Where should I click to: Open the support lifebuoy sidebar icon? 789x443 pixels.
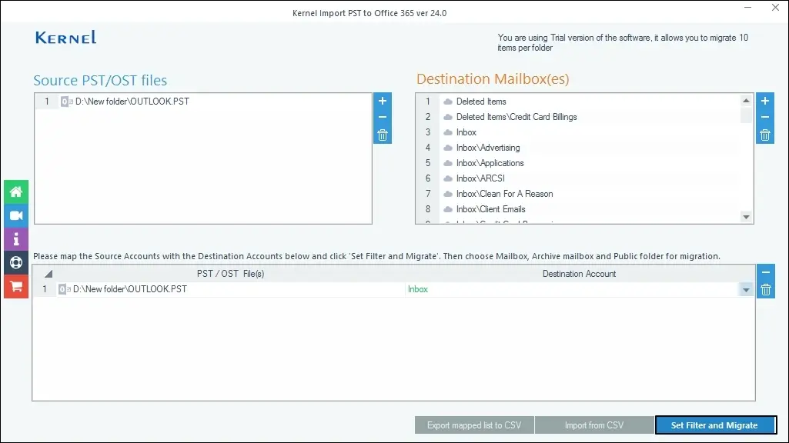point(16,262)
